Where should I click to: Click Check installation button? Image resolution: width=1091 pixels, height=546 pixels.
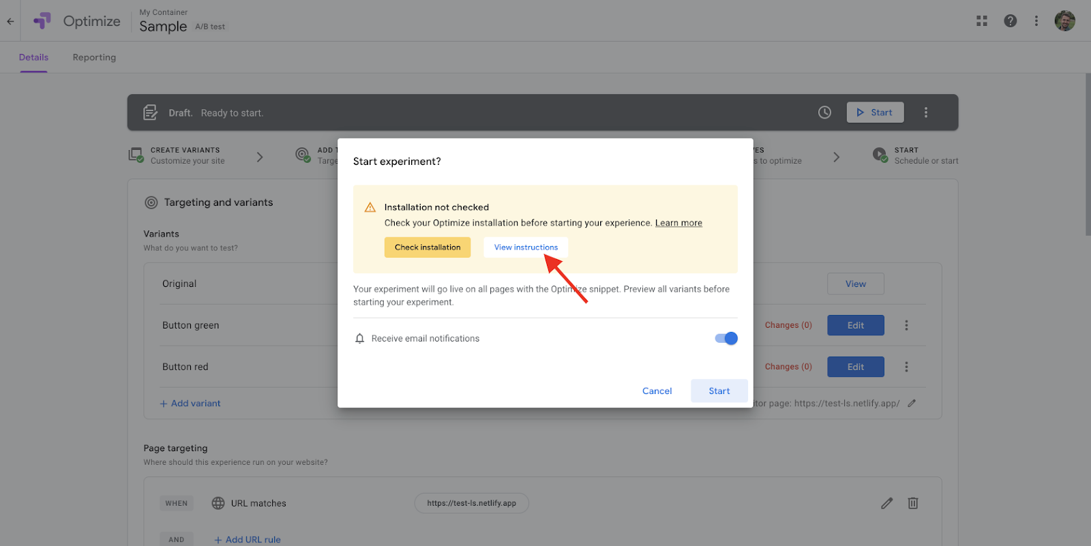click(x=428, y=247)
